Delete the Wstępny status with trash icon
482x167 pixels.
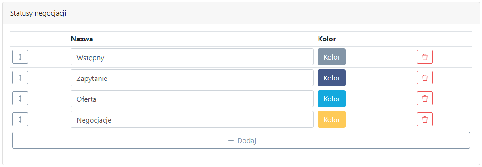(x=424, y=57)
